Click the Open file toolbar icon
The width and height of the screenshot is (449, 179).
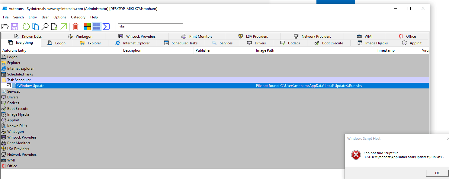(x=5, y=27)
